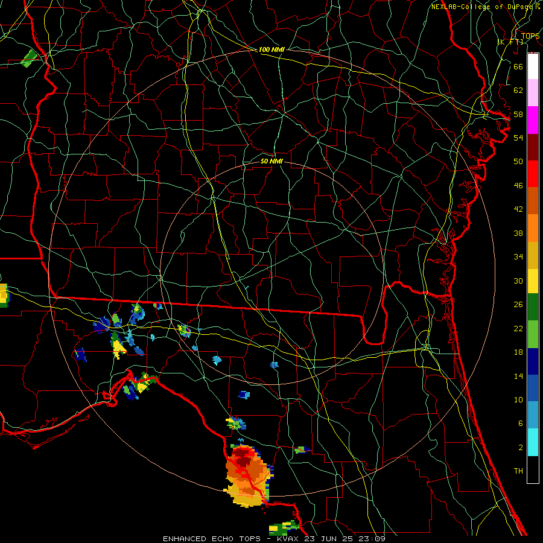The height and width of the screenshot is (543, 543).
Task: Click the TH legend label
Action: click(x=518, y=471)
